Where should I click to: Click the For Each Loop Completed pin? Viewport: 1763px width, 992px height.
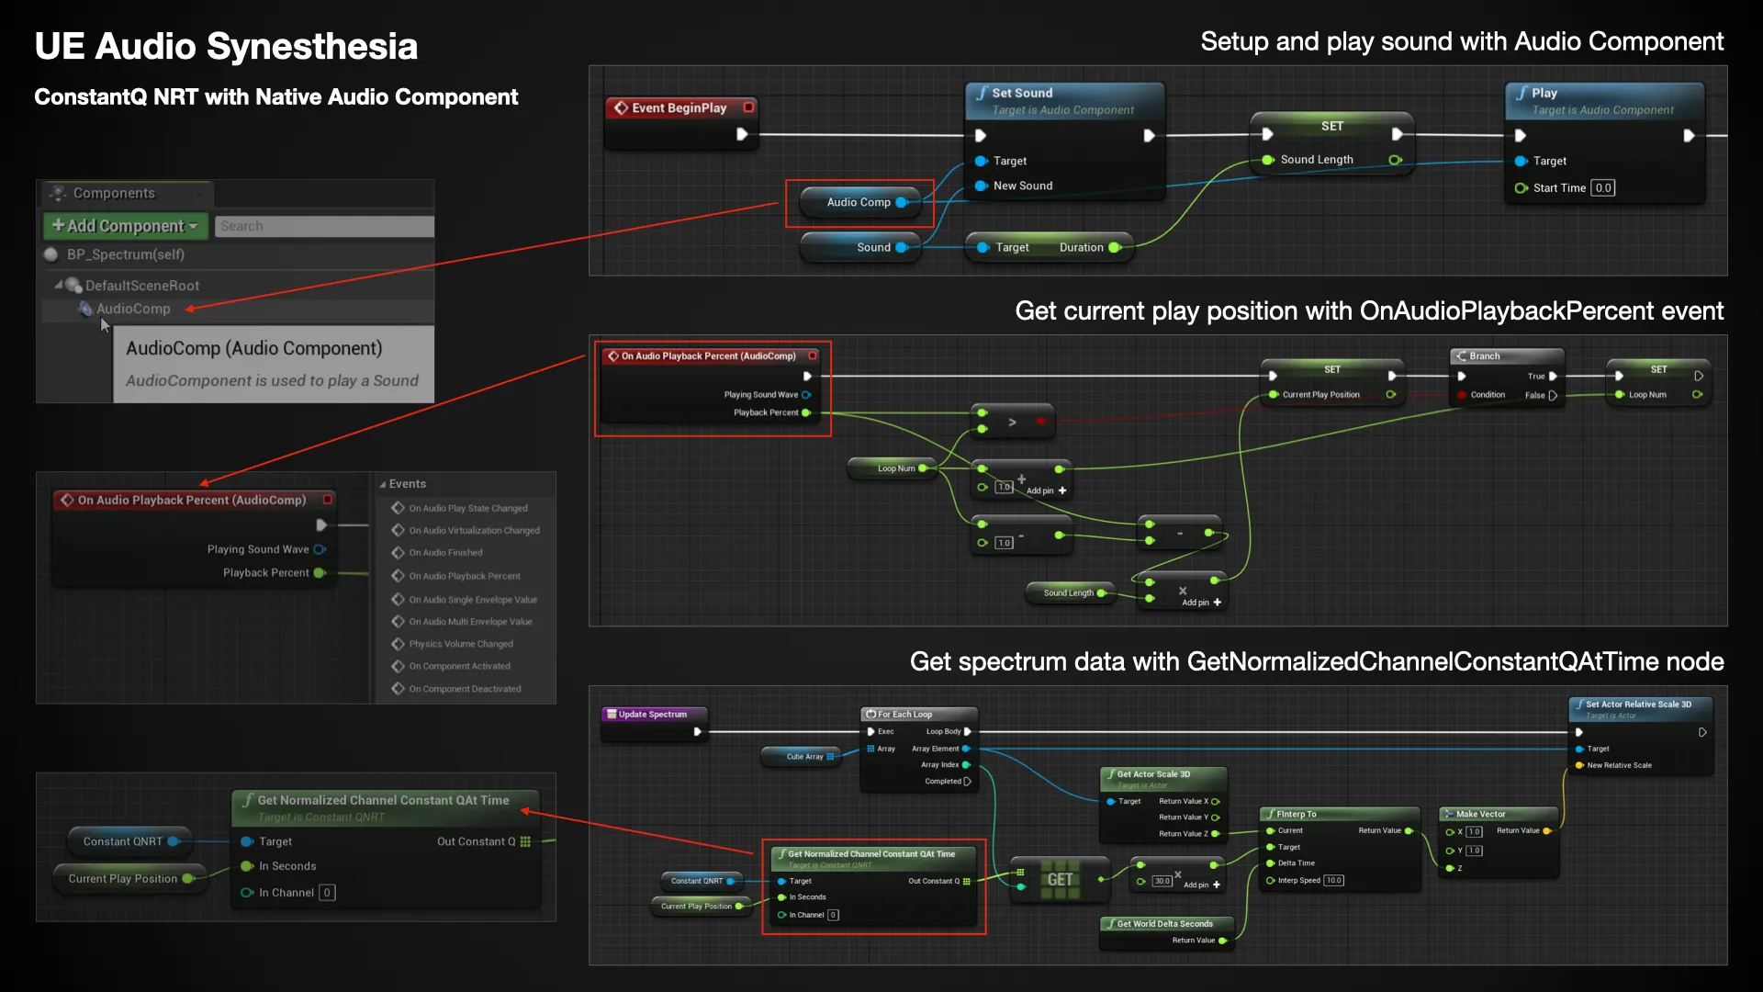click(967, 782)
